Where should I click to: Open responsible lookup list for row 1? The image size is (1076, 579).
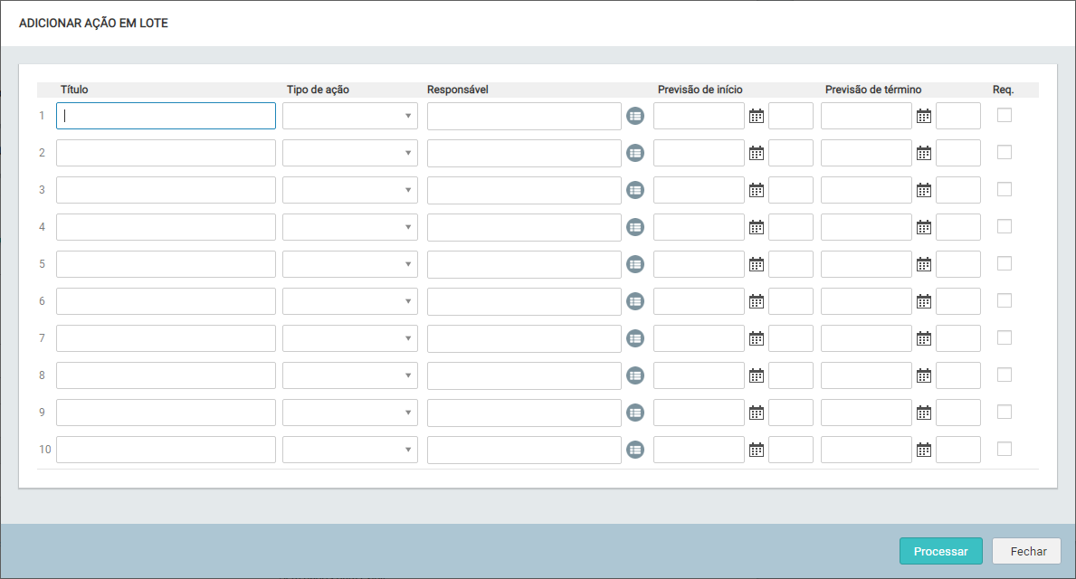[x=635, y=117]
